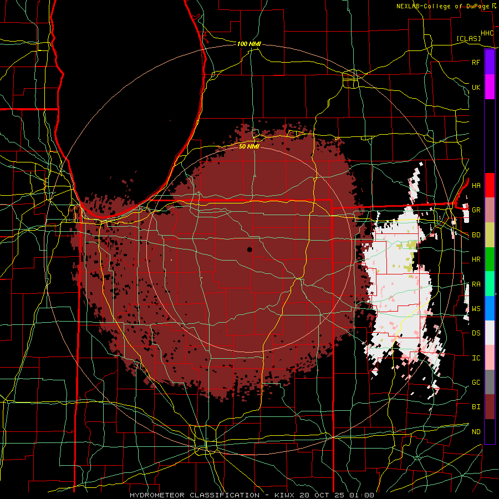Click the UK legend label
Image resolution: width=499 pixels, height=499 pixels.
[476, 87]
